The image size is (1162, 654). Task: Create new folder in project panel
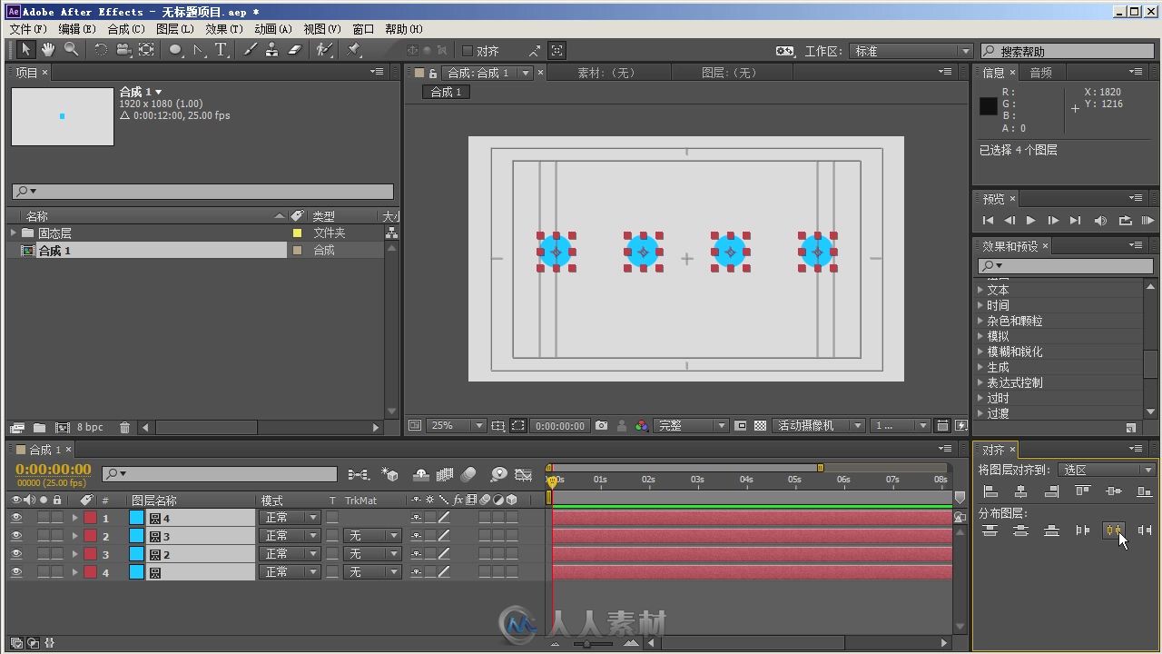coord(39,427)
